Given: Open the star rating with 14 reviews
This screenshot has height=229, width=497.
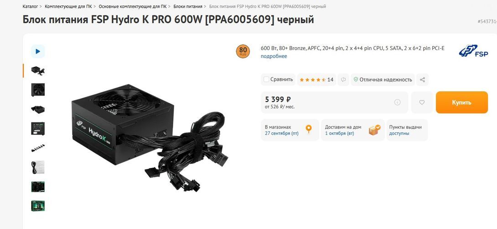Looking at the screenshot, I should 316,80.
